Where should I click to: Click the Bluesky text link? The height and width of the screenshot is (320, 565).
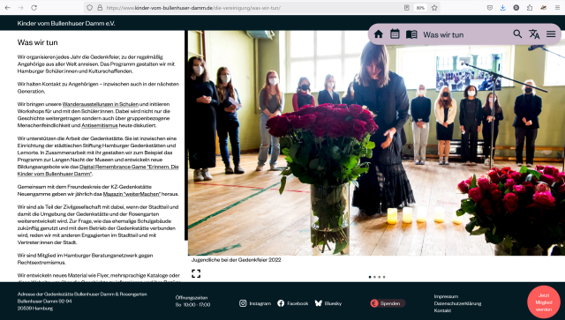333,303
